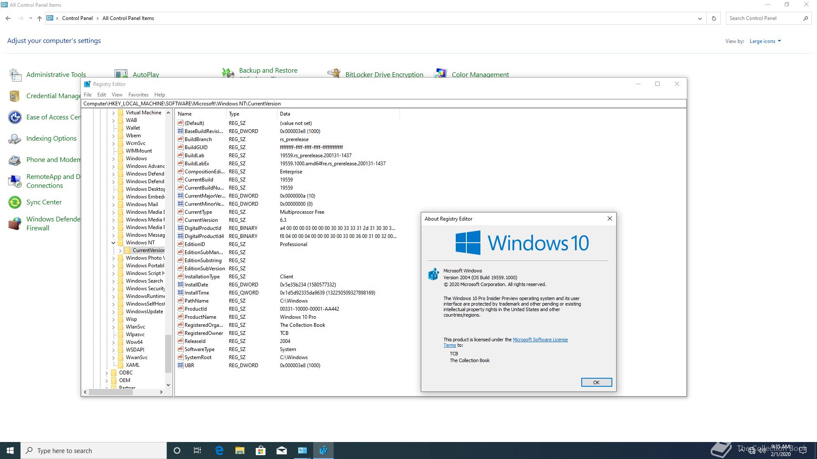Image resolution: width=817 pixels, height=459 pixels.
Task: Open Color Management link
Action: (480, 75)
